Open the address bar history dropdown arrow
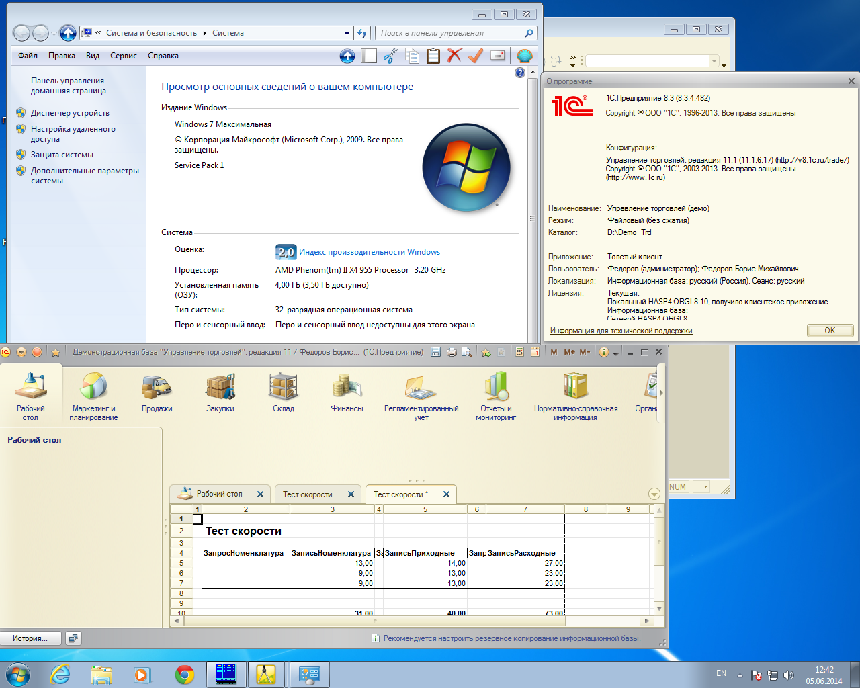 point(347,33)
